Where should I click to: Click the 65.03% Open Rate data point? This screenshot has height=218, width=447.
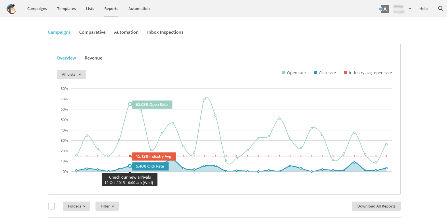(130, 104)
